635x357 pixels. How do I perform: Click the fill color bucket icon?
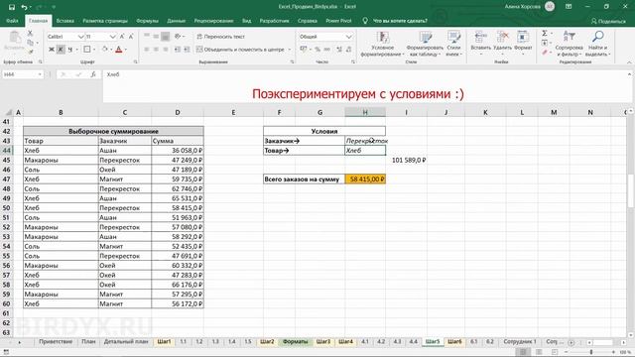coord(104,50)
